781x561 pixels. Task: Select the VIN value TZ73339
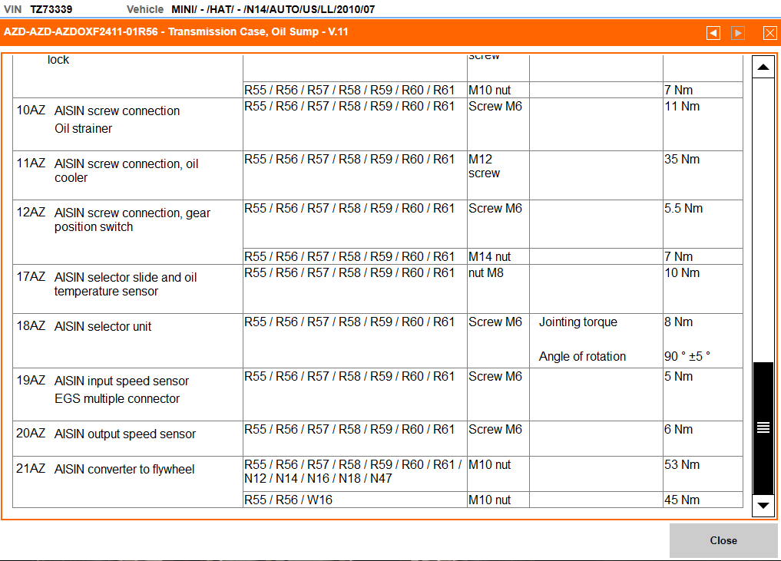[x=48, y=11]
